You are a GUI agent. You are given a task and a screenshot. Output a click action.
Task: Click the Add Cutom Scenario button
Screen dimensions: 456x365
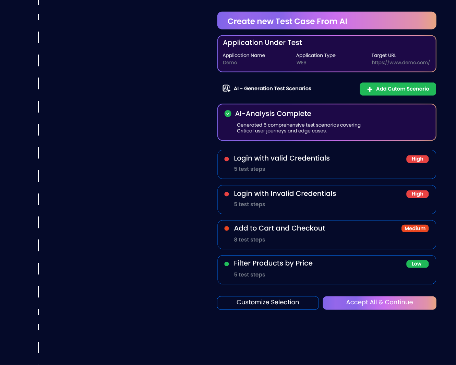click(398, 89)
